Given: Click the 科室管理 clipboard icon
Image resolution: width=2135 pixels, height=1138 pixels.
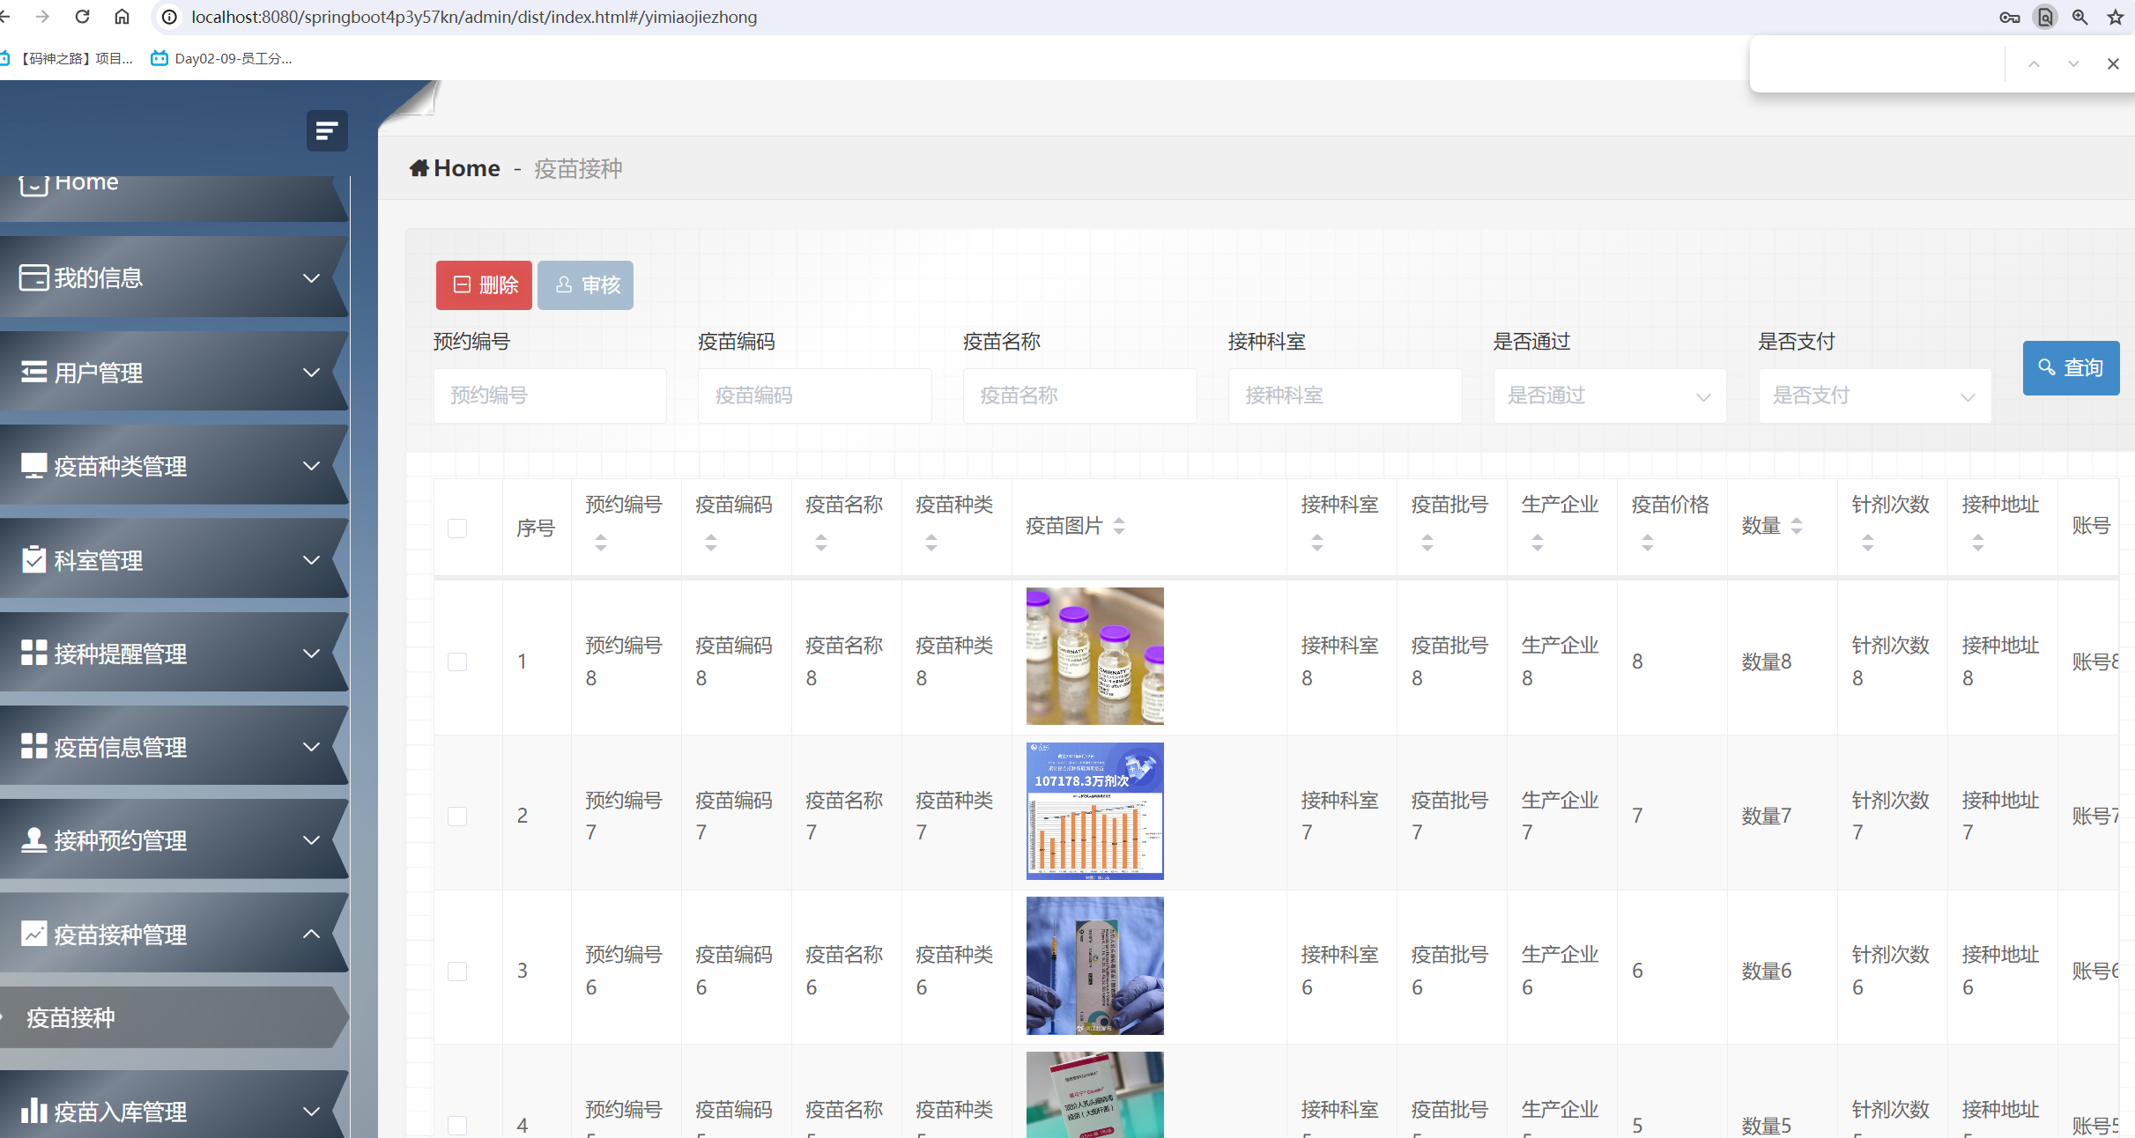Looking at the screenshot, I should coord(33,559).
